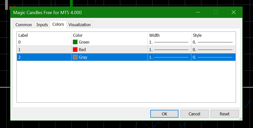This screenshot has width=253, height=128.
Task: Select the Colors tab
Action: [x=58, y=24]
